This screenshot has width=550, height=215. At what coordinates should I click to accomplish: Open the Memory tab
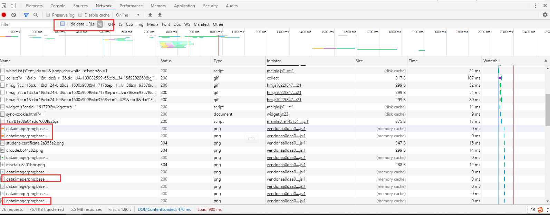(x=158, y=6)
